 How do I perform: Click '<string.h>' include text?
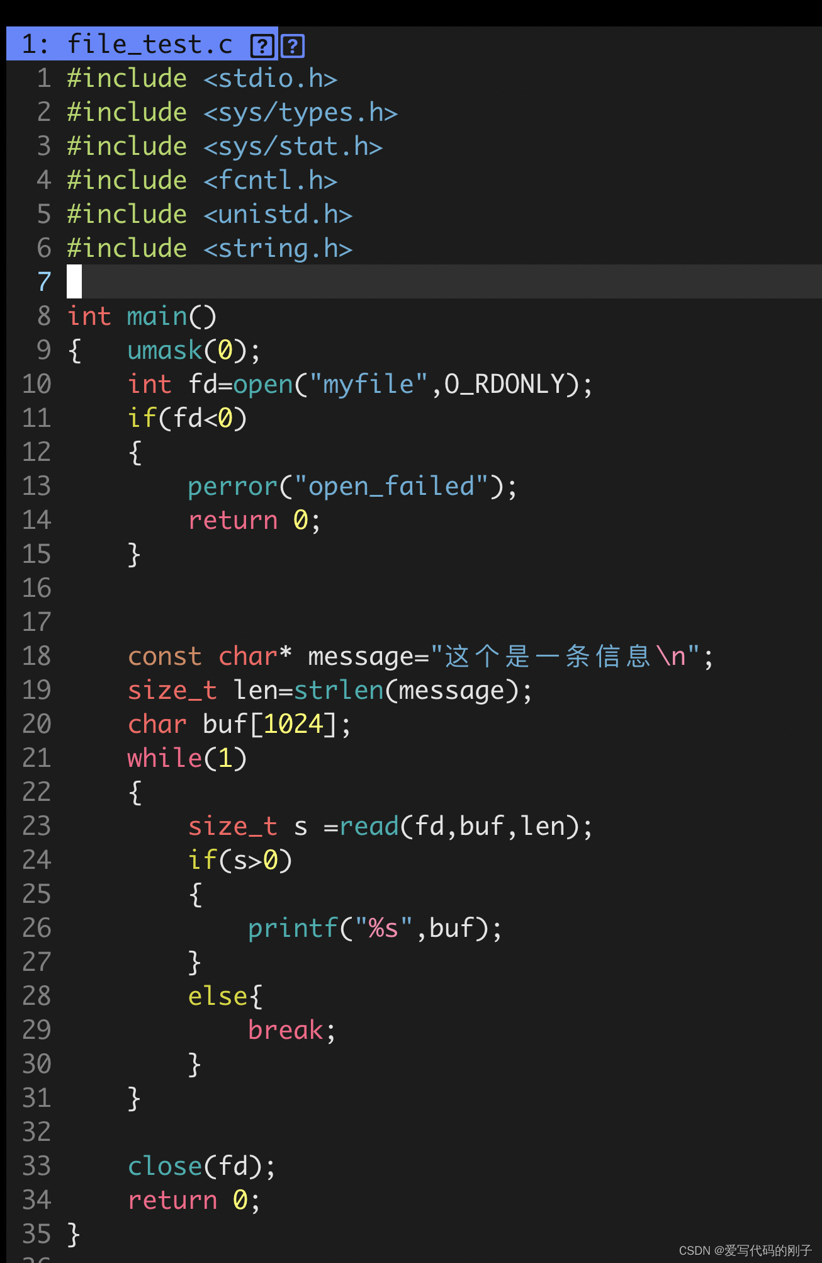click(278, 249)
